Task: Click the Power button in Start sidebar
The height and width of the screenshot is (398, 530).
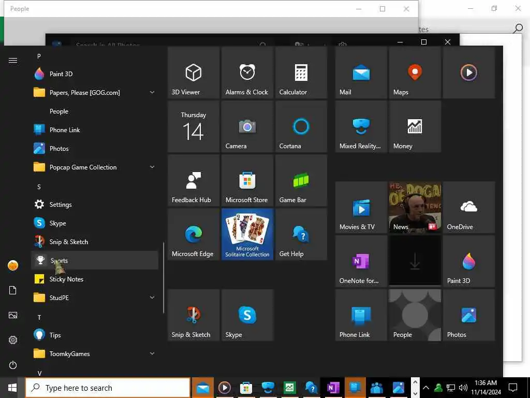Action: [13, 365]
